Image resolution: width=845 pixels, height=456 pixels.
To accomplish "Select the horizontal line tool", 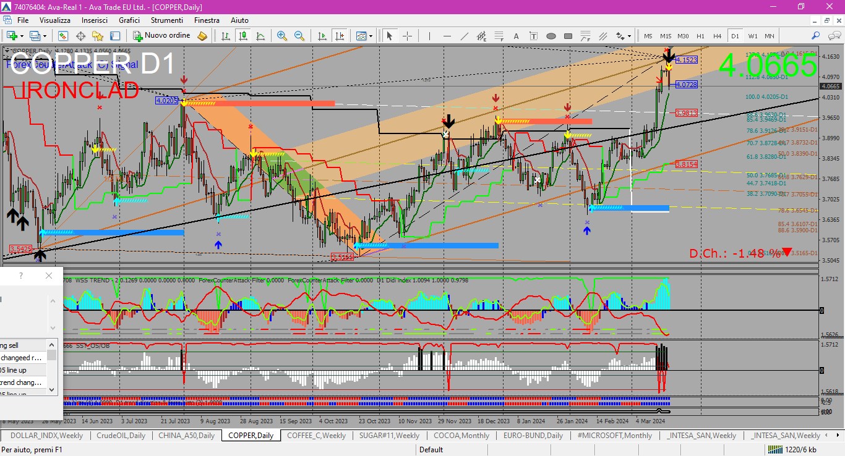I will coord(447,36).
